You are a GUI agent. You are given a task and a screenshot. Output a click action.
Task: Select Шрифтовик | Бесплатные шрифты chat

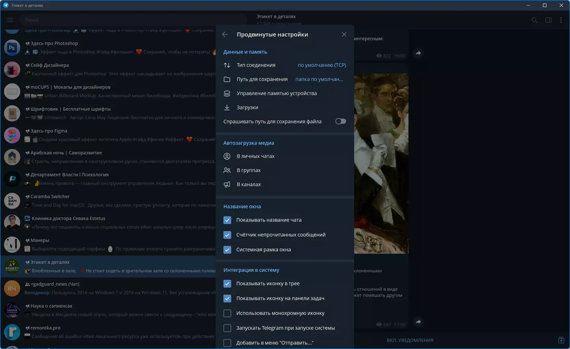point(108,113)
